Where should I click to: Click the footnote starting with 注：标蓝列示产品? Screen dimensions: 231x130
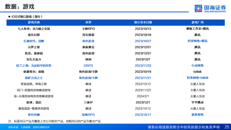point(54,121)
